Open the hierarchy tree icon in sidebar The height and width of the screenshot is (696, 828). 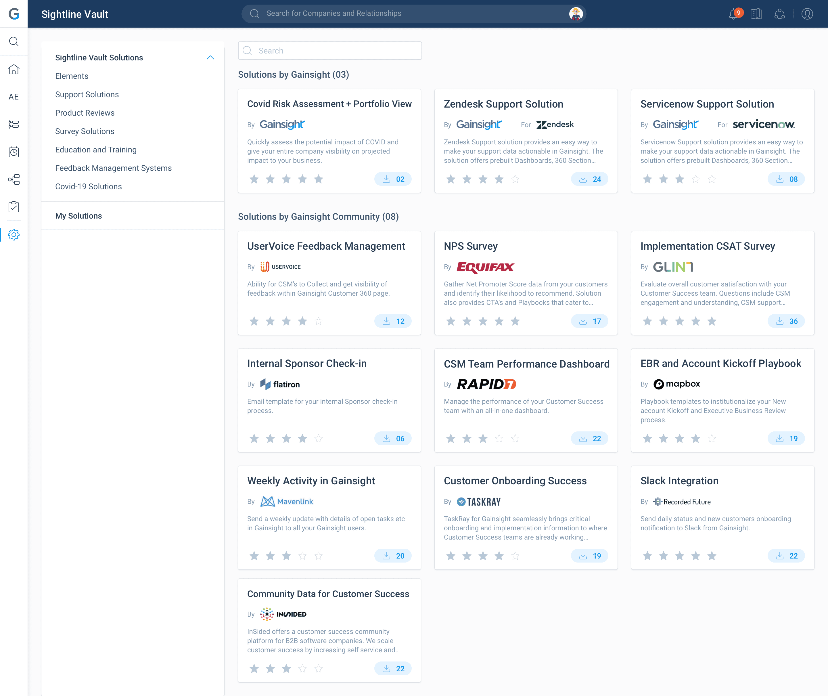pyautogui.click(x=14, y=179)
